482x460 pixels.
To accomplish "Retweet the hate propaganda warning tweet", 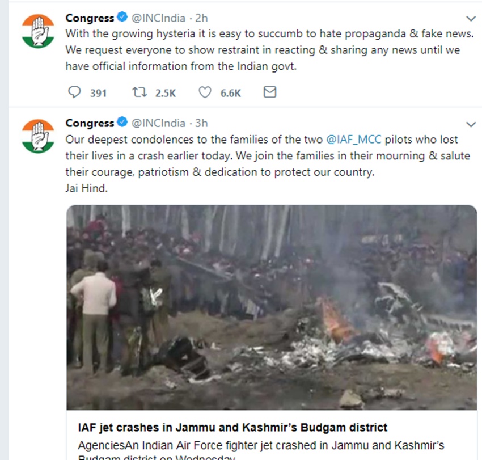I will coord(139,92).
